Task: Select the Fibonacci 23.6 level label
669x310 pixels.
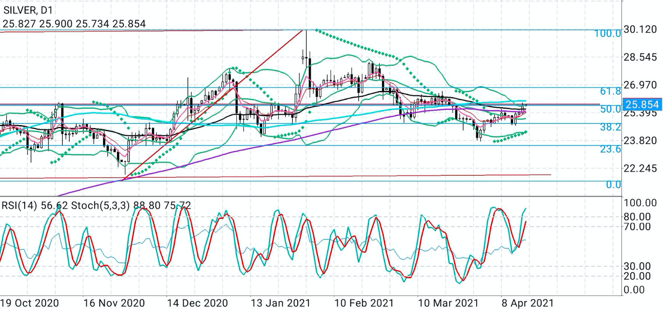Action: 610,149
